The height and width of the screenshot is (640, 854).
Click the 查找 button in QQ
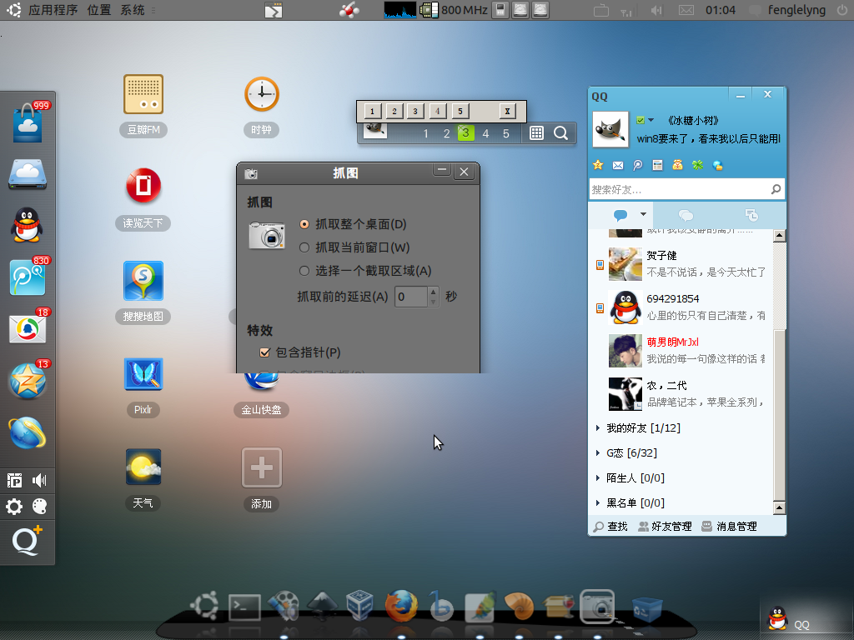coord(610,527)
